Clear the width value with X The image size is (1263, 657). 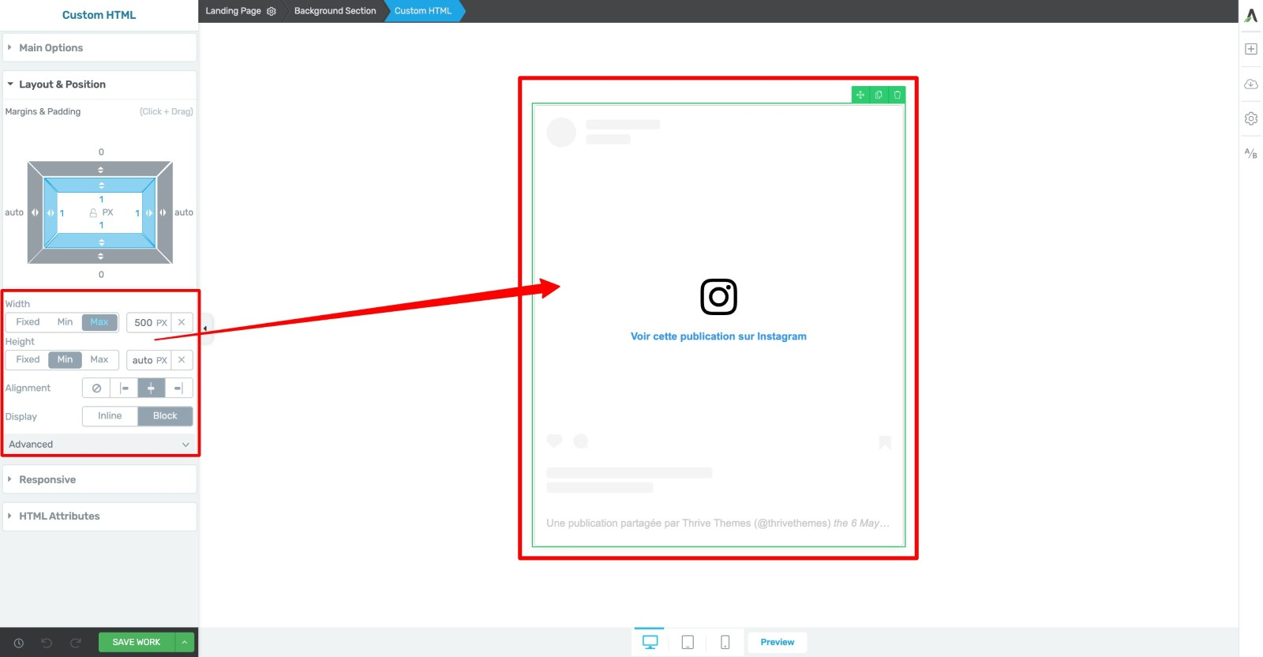(x=182, y=322)
